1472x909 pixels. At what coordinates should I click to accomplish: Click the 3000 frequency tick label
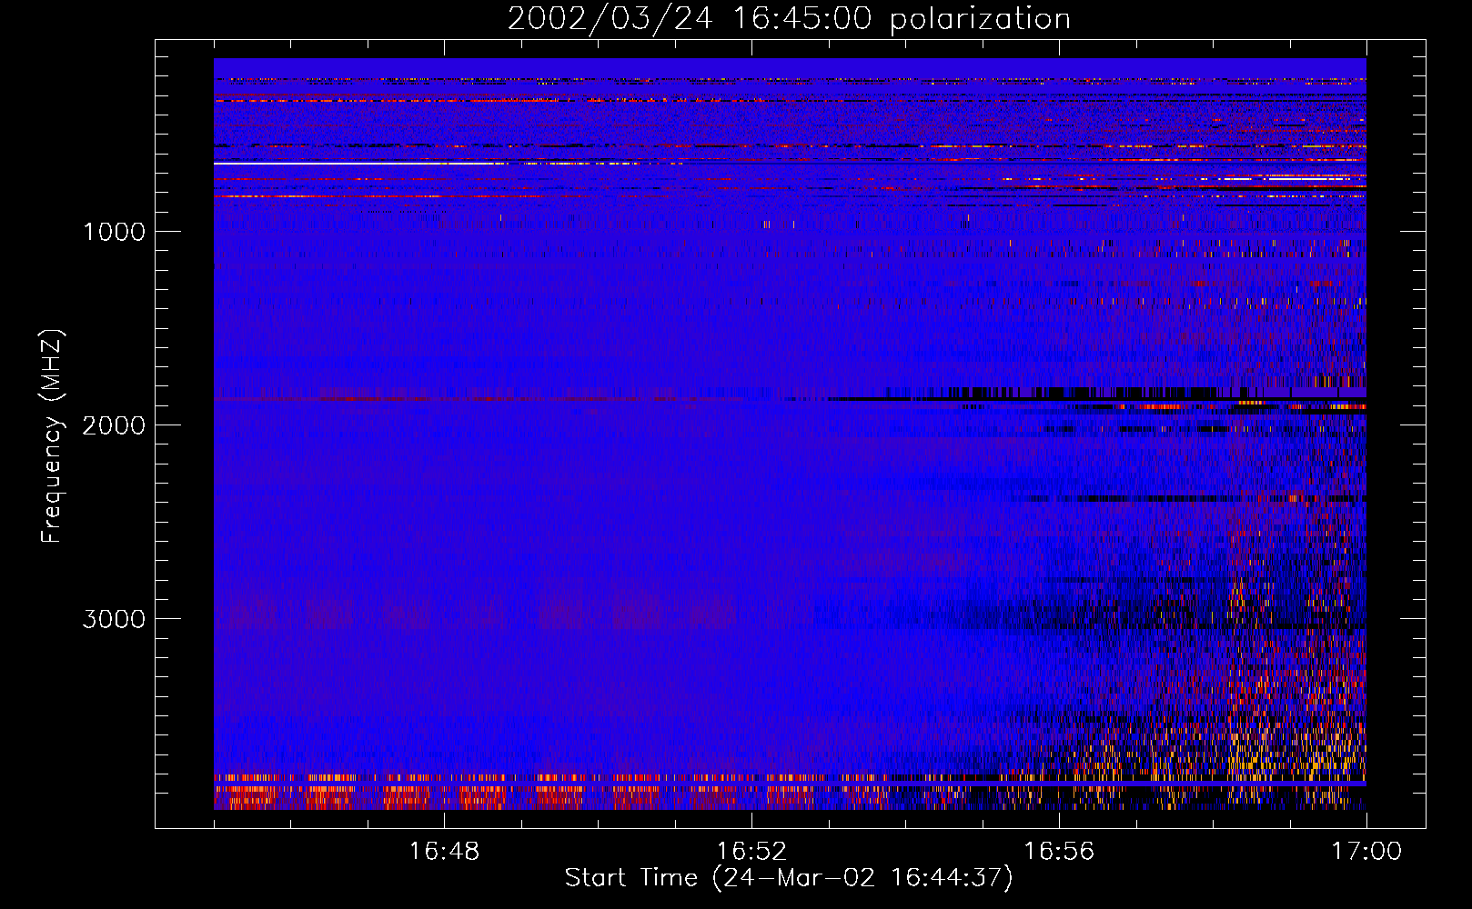tap(114, 619)
